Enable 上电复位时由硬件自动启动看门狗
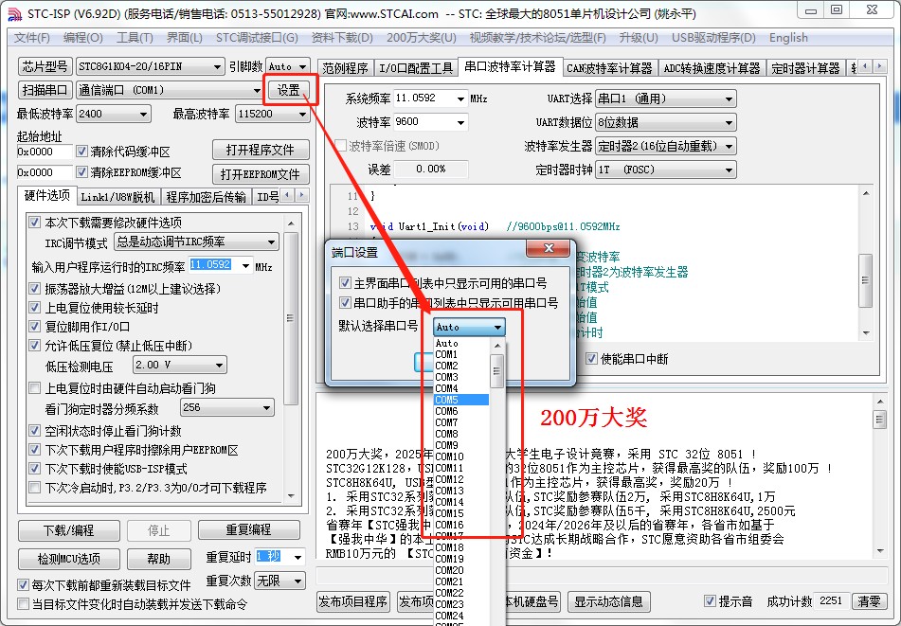This screenshot has width=901, height=626. (35, 388)
